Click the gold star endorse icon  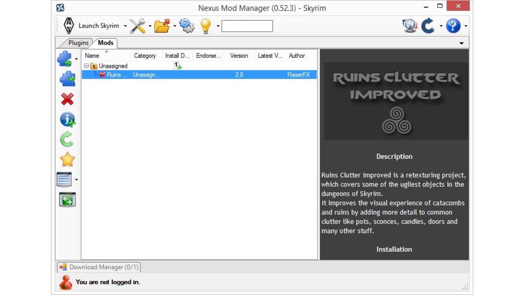pyautogui.click(x=67, y=160)
